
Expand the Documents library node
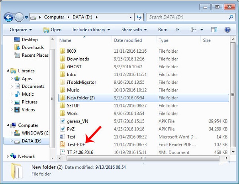tap(12, 86)
